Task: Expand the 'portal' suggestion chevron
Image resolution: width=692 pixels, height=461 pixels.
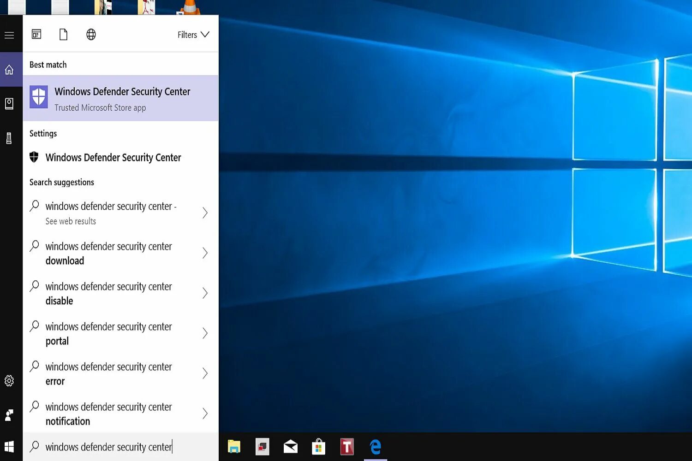Action: point(205,333)
